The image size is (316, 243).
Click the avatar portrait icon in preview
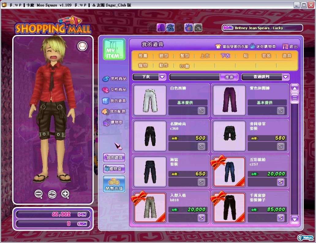pyautogui.click(x=82, y=46)
